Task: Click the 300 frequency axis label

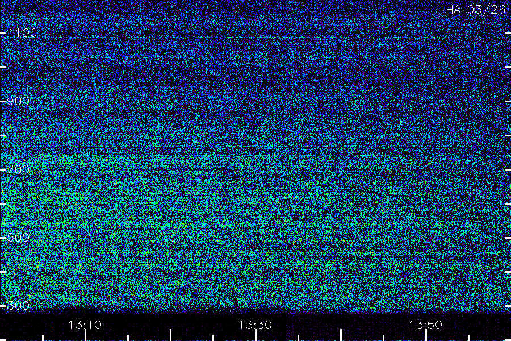Action: pos(18,306)
